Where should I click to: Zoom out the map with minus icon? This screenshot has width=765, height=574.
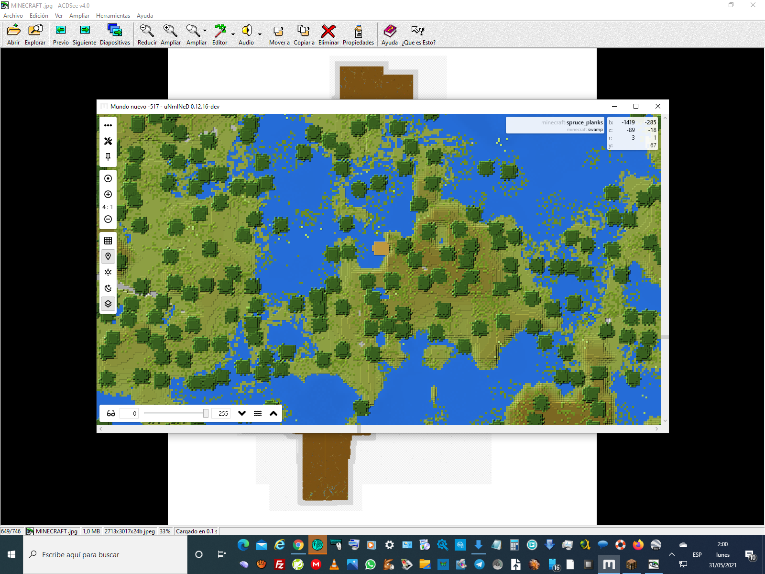pyautogui.click(x=108, y=219)
